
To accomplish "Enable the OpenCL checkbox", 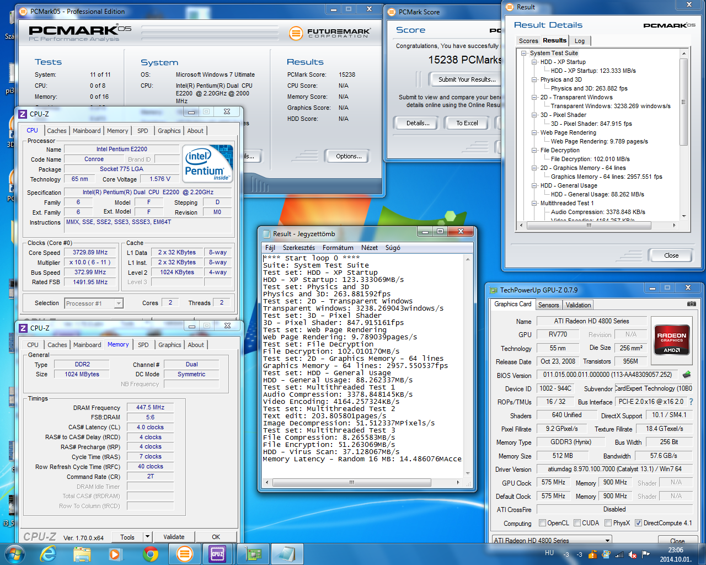I will point(542,523).
